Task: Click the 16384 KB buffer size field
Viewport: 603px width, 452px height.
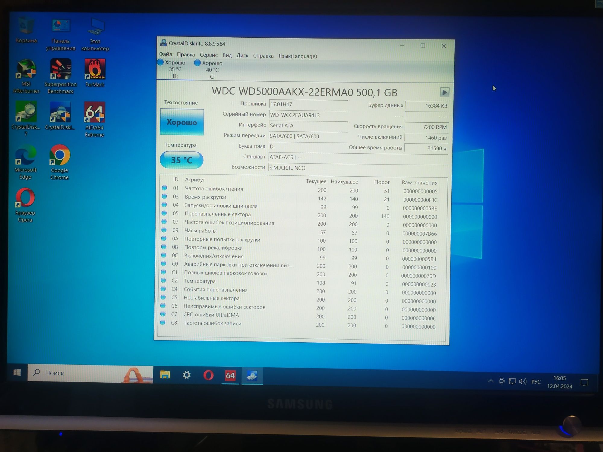Action: coord(427,106)
